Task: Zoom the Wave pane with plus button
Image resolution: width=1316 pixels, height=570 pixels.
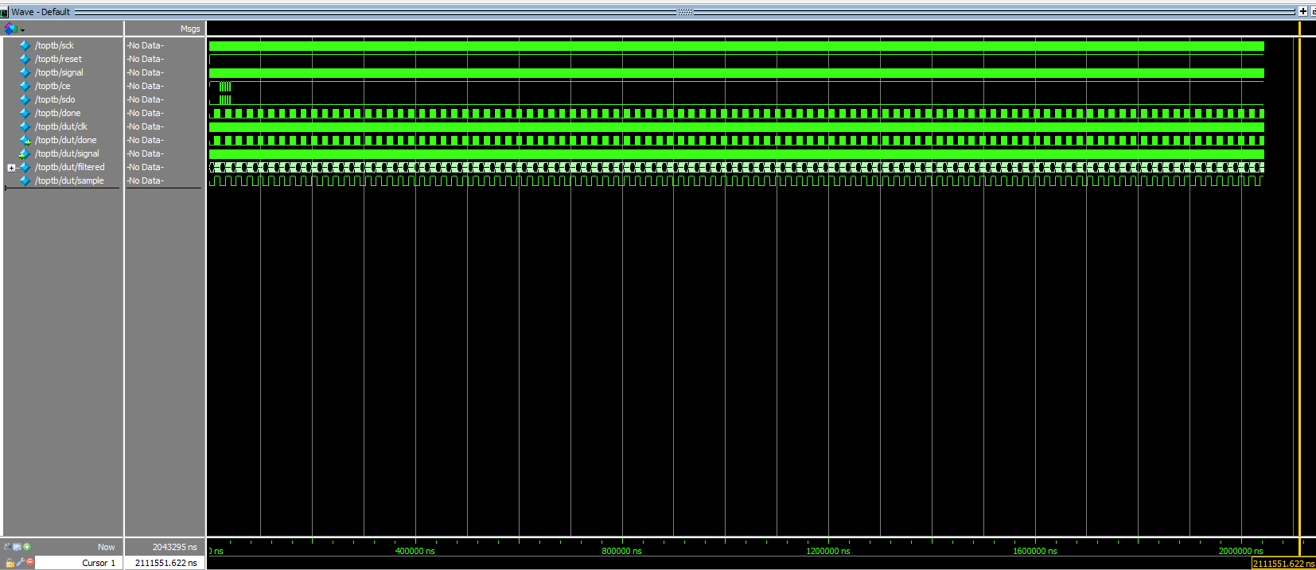Action: (x=1302, y=11)
